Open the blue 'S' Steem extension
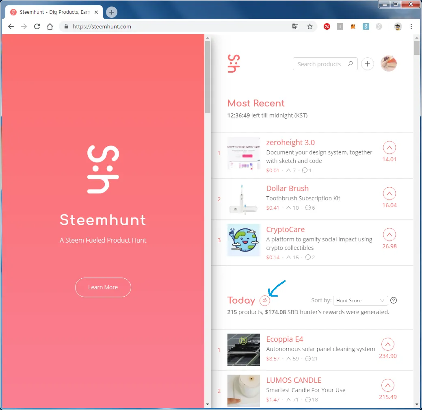This screenshot has height=410, width=422. (366, 26)
